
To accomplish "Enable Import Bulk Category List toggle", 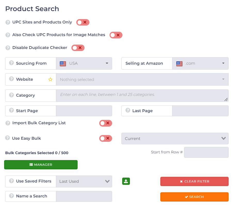I will 105,123.
